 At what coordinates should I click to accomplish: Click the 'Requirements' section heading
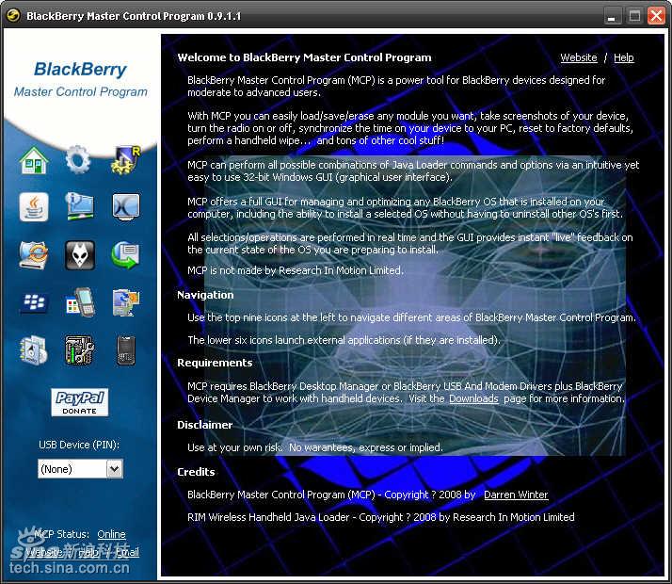click(215, 363)
